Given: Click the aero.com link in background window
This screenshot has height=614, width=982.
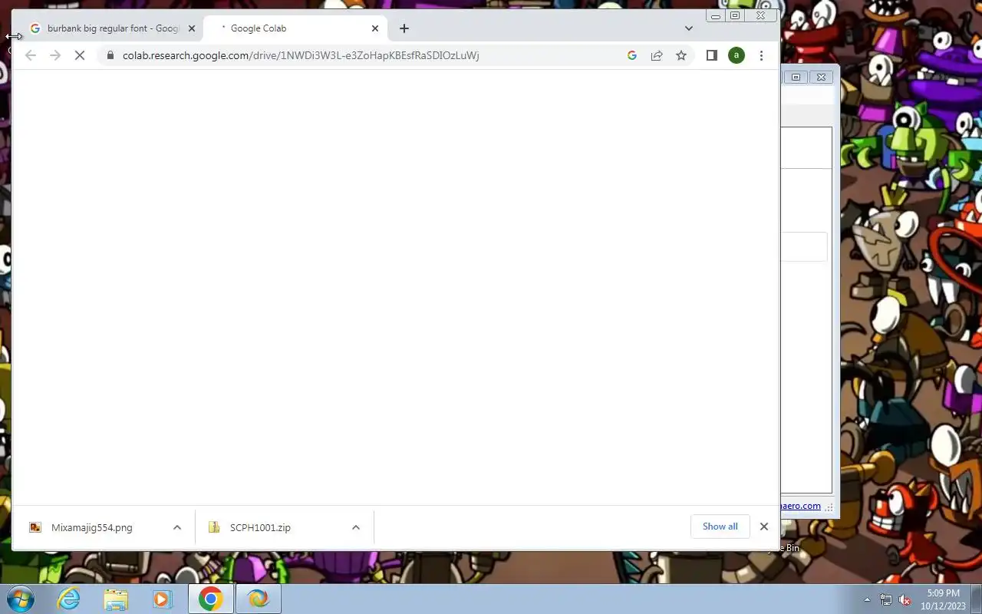Looking at the screenshot, I should [801, 506].
